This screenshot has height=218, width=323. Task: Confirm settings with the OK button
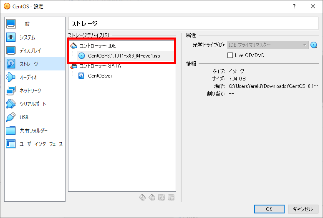click(269, 209)
